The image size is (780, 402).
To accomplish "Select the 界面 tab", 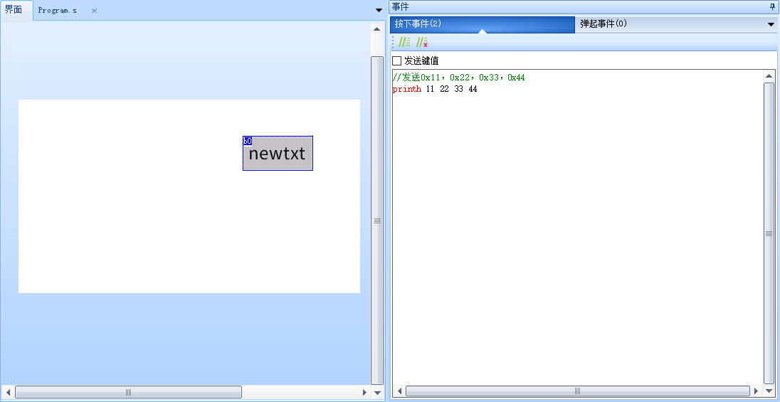I will coord(14,10).
